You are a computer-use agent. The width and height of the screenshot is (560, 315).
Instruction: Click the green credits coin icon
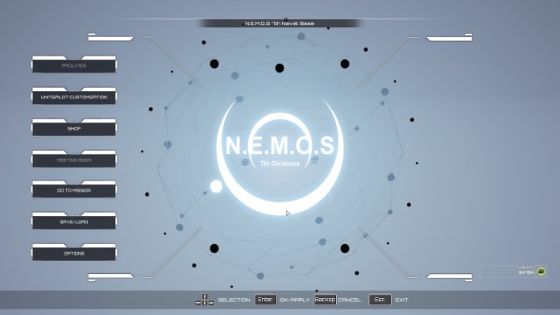point(541,271)
